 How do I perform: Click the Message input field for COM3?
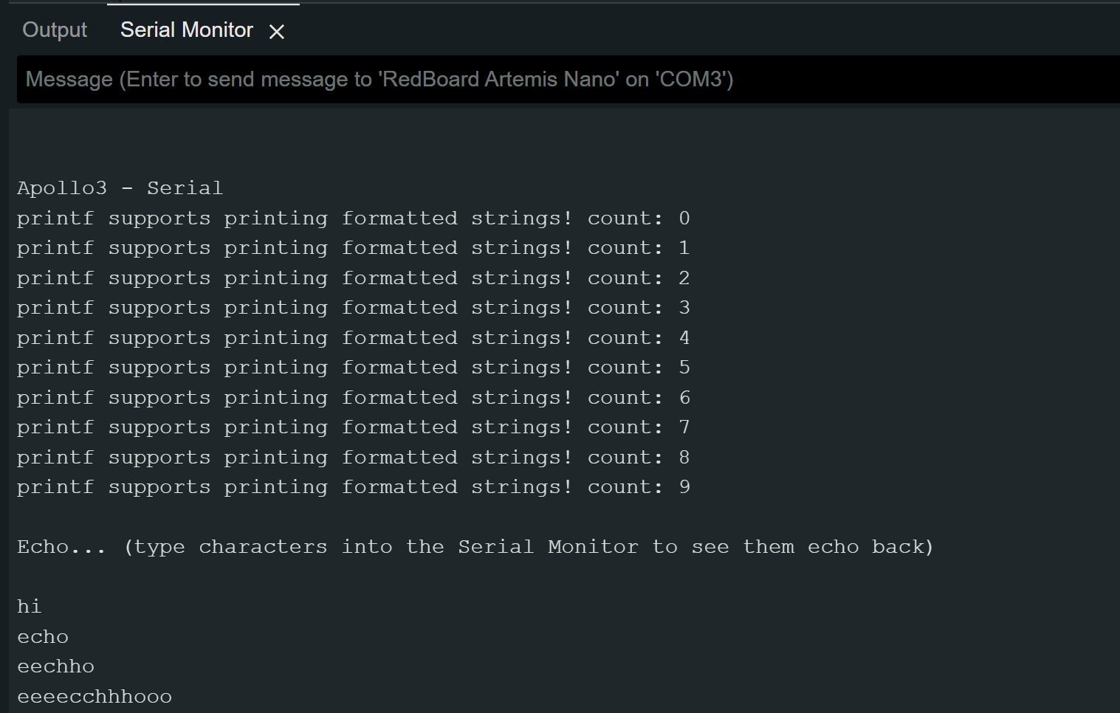pyautogui.click(x=568, y=79)
